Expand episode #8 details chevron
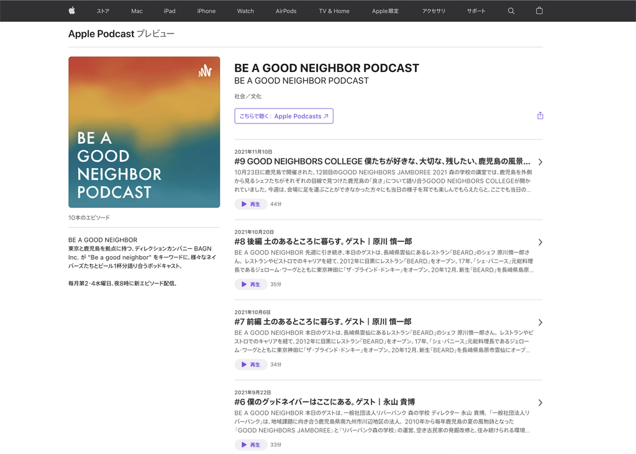This screenshot has height=454, width=636. coord(540,242)
